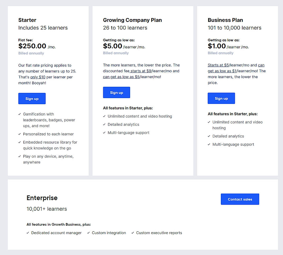Click checkmark next to Multi-language support
283x255 pixels.
(x=104, y=132)
